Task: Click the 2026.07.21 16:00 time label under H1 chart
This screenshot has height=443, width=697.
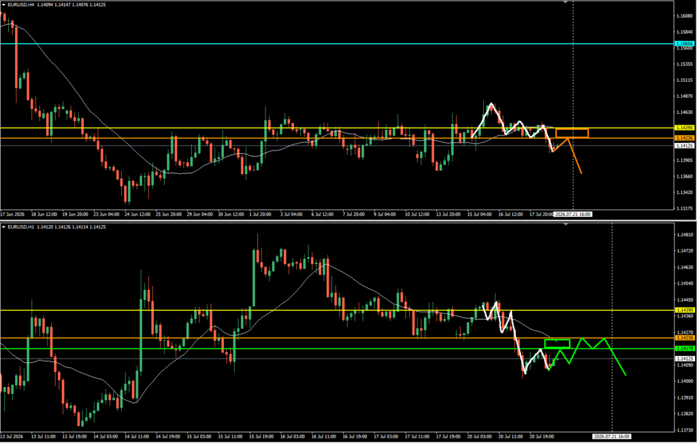Action: [612, 436]
